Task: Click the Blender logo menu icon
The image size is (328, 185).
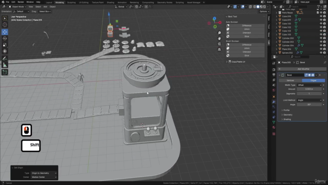Action: click(x=3, y=2)
